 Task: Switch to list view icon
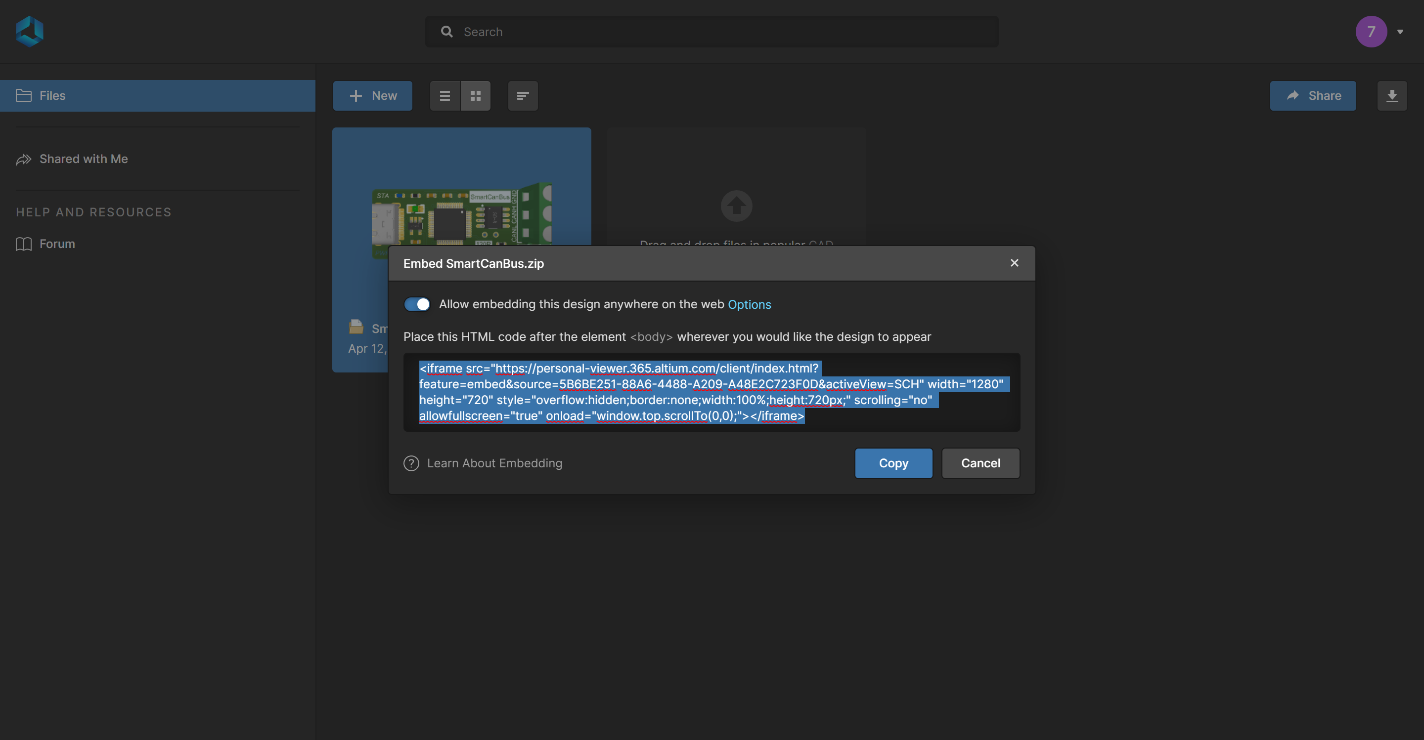(x=445, y=96)
